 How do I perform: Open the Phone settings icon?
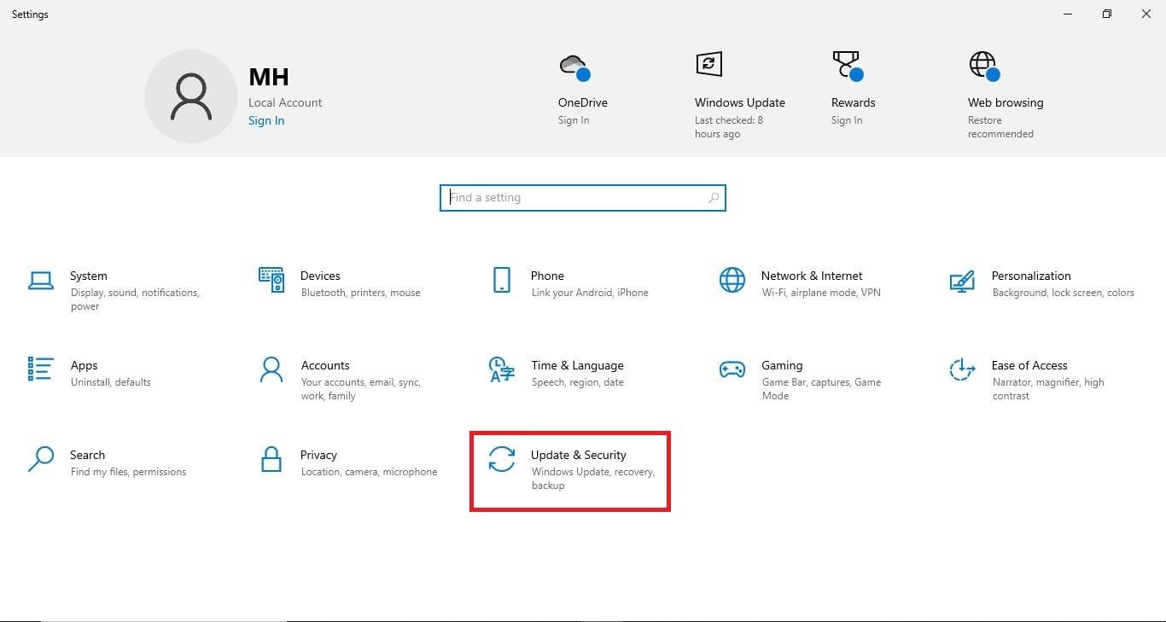[x=502, y=280]
